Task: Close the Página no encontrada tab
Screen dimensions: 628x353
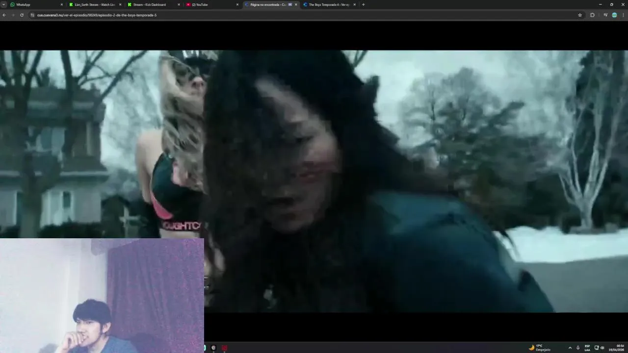Action: point(296,4)
